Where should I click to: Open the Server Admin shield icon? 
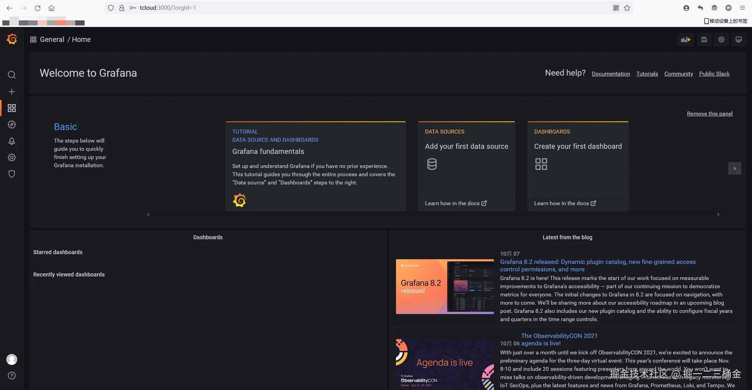(x=12, y=174)
